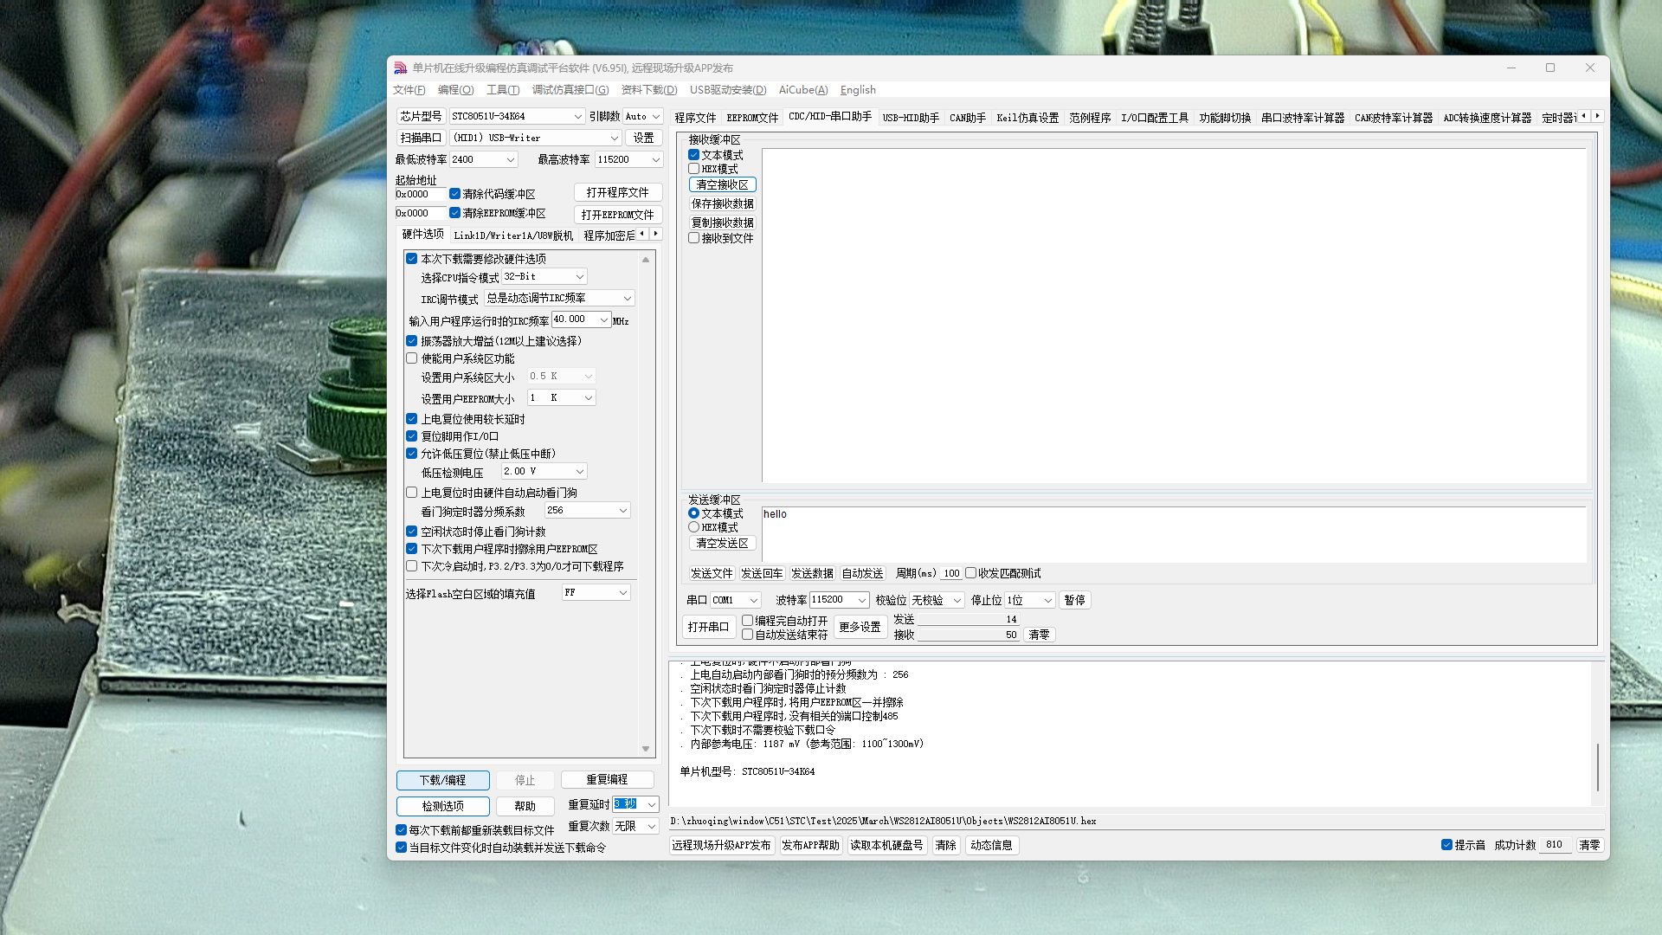Switch to the CAN助手 tab
The width and height of the screenshot is (1662, 935).
967,118
